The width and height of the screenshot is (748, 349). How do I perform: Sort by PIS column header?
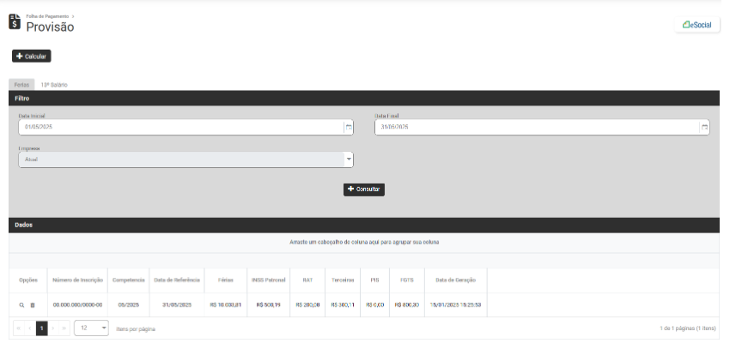375,280
